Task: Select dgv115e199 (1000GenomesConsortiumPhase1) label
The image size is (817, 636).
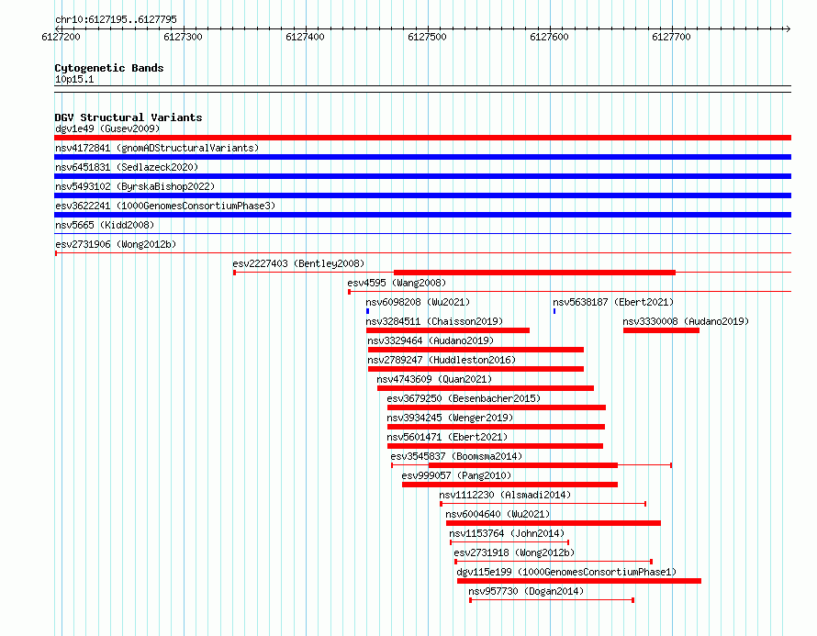Action: pos(566,572)
